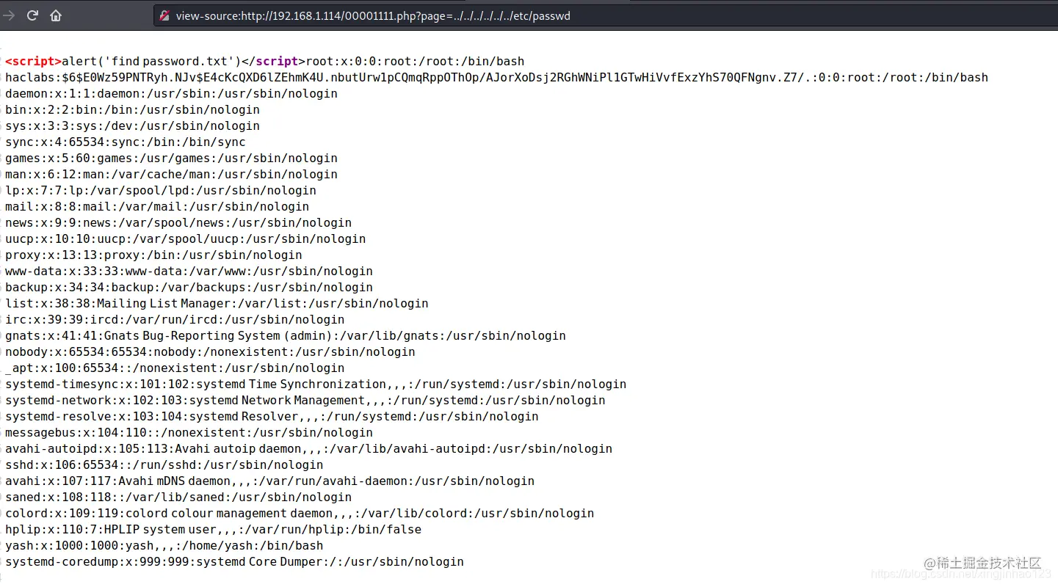The width and height of the screenshot is (1058, 587).
Task: Click the irc:x:39:39 ircd entry
Action: [175, 319]
